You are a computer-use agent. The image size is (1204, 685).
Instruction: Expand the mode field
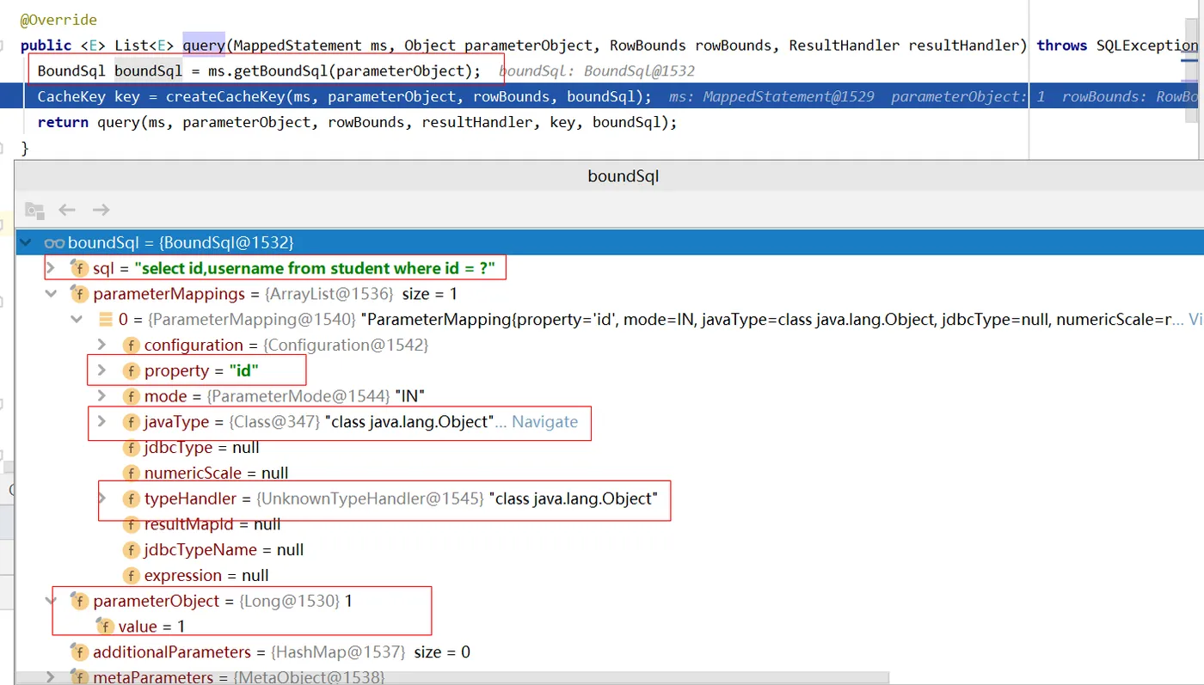102,396
